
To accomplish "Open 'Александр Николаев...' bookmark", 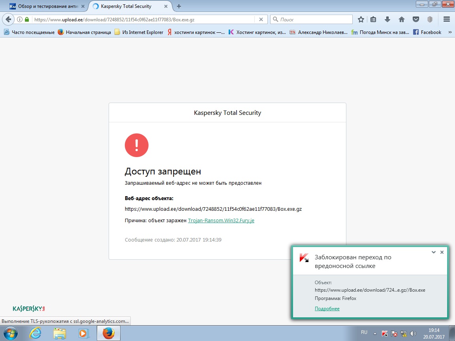I will click(x=319, y=32).
